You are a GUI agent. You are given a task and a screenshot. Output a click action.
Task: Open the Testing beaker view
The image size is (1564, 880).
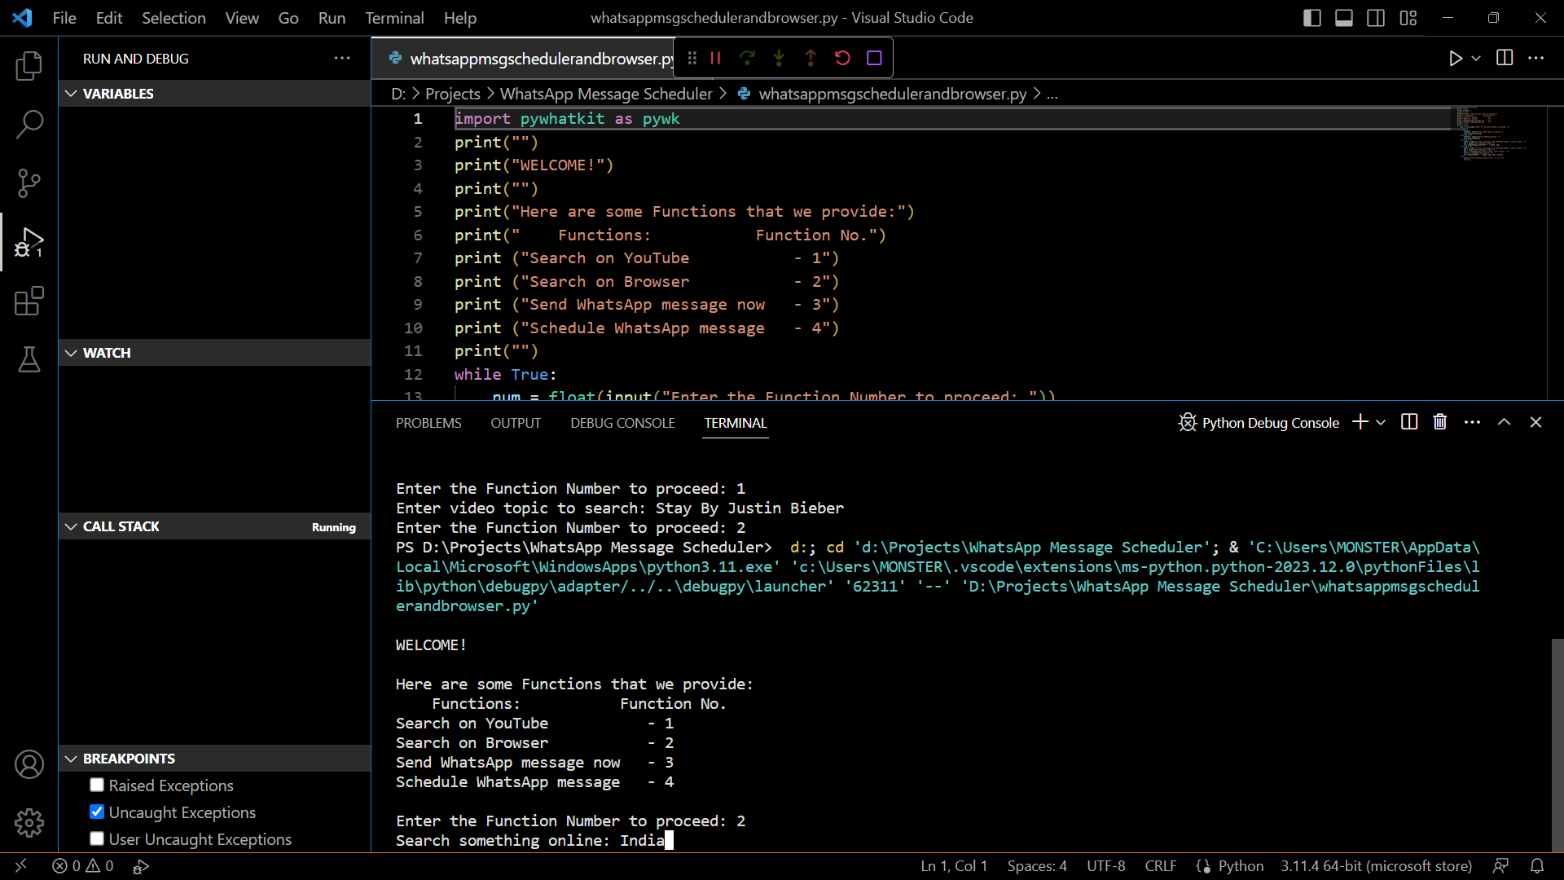click(29, 359)
